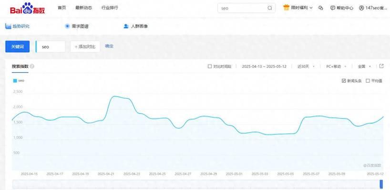Click the 2025-05-03 axis date

pyautogui.click(x=260, y=174)
